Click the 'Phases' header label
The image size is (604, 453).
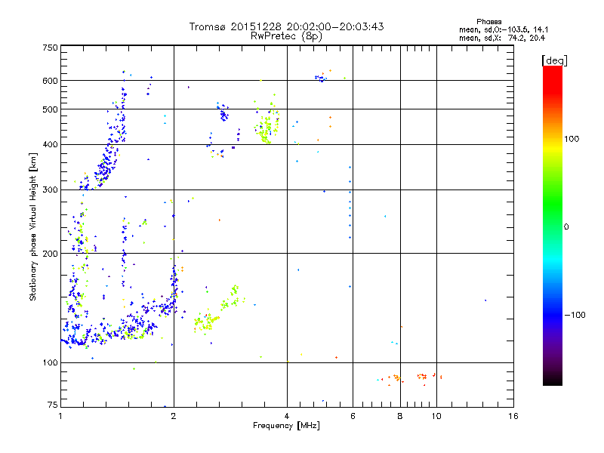coord(488,22)
